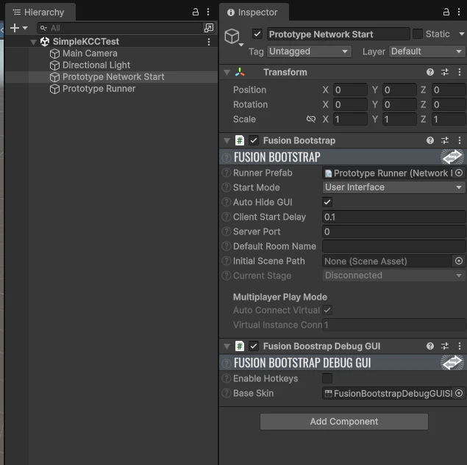The height and width of the screenshot is (465, 467).
Task: Select Main Camera object
Action: 90,54
